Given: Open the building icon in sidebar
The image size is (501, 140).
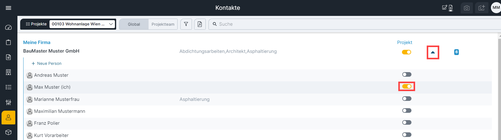Looking at the screenshot, I should click(x=9, y=72).
